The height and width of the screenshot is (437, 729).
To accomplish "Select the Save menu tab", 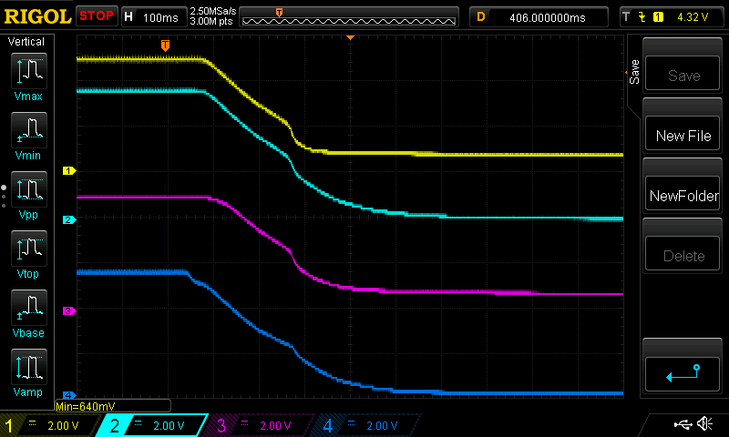I will pyautogui.click(x=634, y=72).
